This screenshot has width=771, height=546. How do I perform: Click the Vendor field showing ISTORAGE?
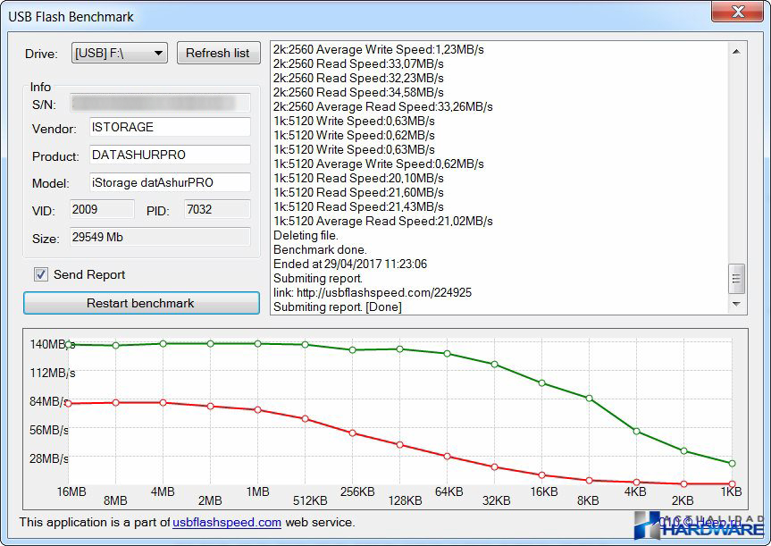(x=170, y=127)
